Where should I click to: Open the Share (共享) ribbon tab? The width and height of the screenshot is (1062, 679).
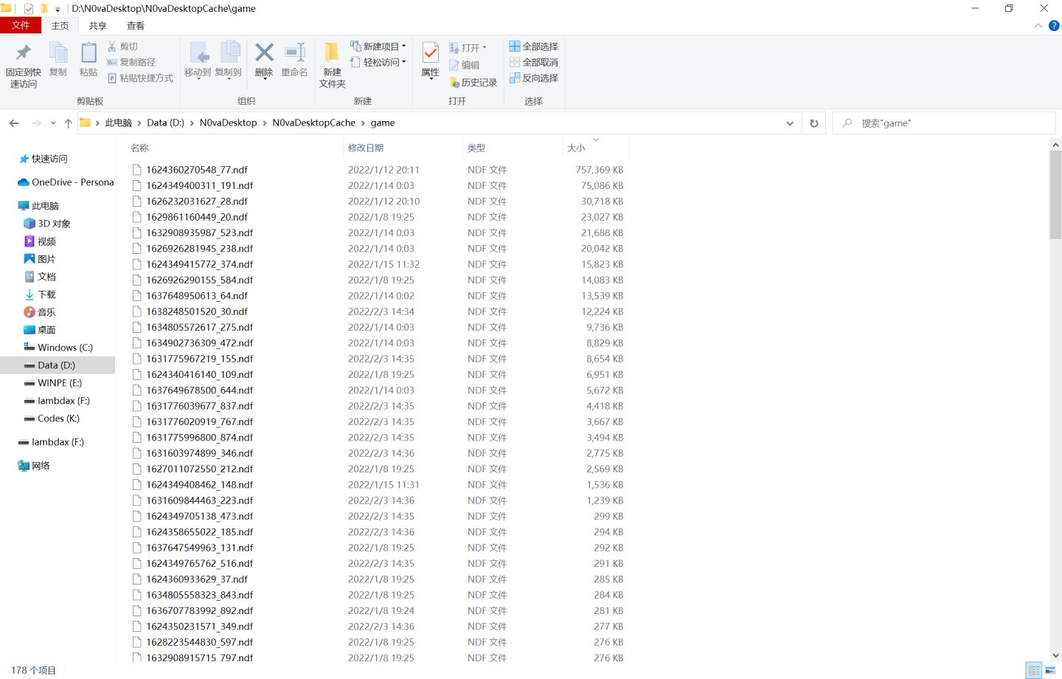(97, 26)
